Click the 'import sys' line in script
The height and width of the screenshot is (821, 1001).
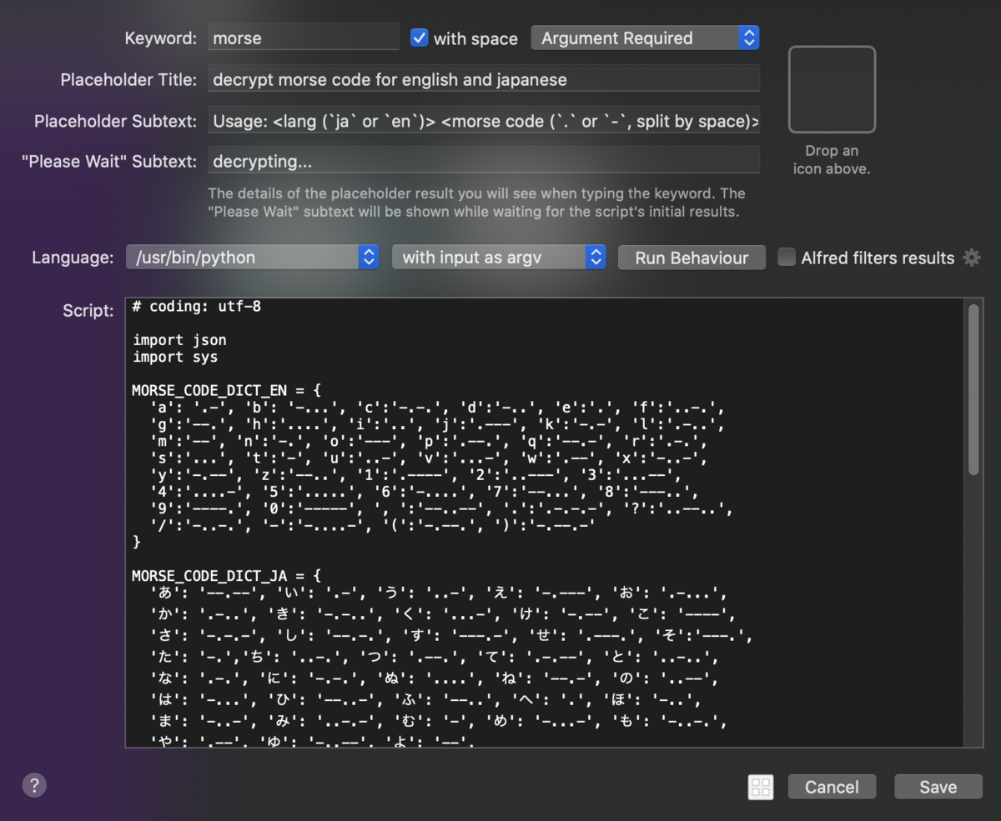click(x=175, y=357)
